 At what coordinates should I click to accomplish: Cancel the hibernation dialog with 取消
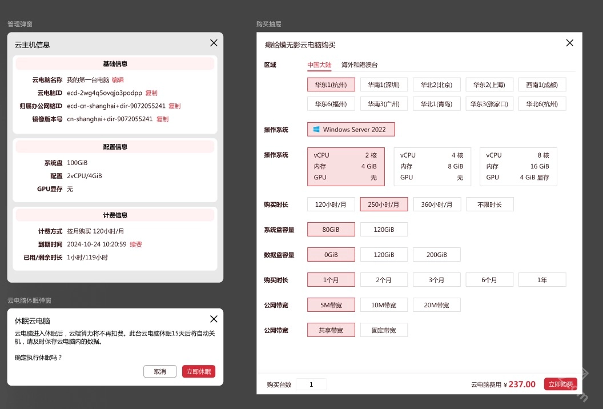160,372
